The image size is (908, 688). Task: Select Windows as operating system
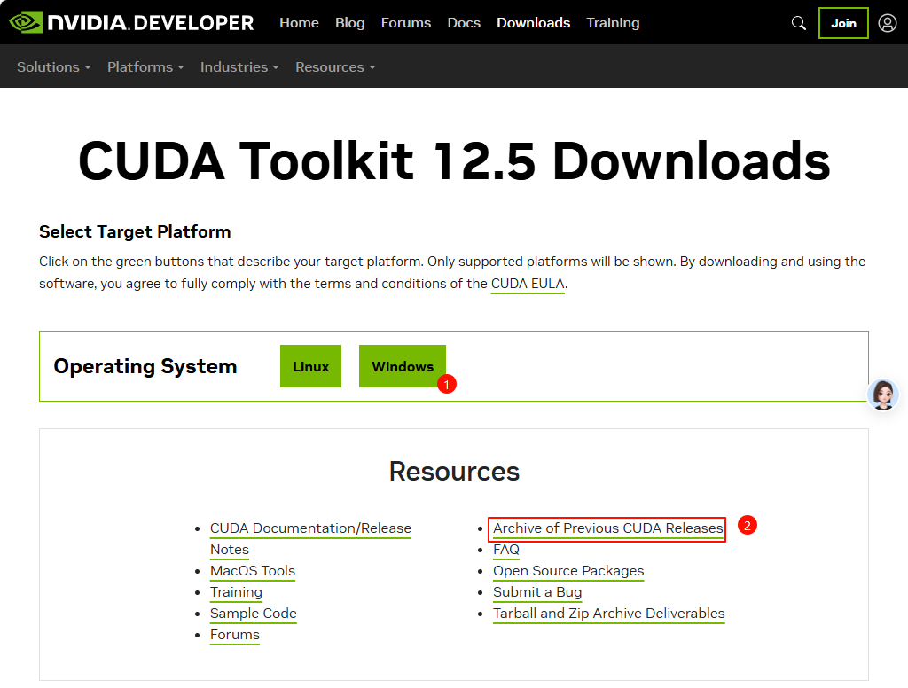coord(402,366)
